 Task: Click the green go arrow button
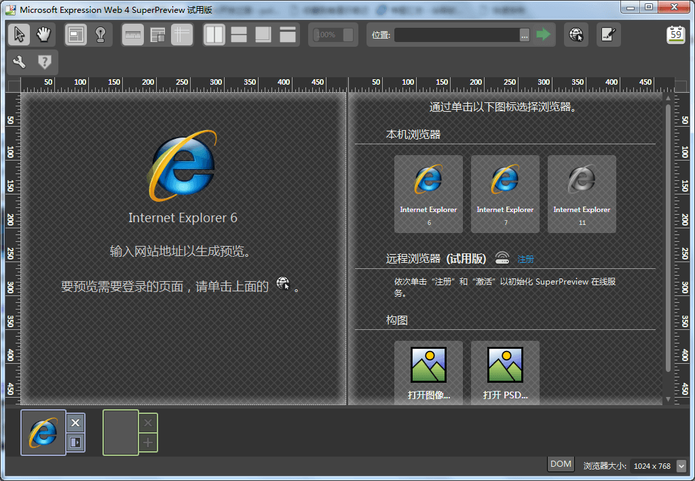pos(543,34)
